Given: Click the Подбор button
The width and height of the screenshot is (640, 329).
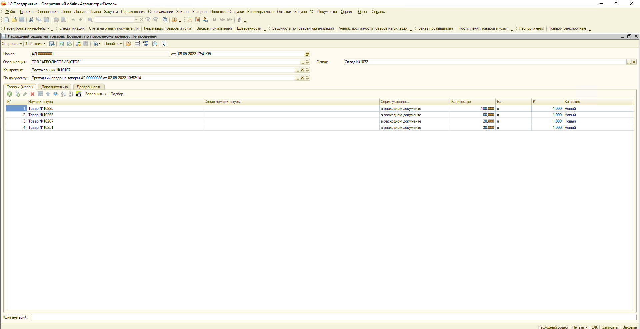Looking at the screenshot, I should (x=117, y=94).
